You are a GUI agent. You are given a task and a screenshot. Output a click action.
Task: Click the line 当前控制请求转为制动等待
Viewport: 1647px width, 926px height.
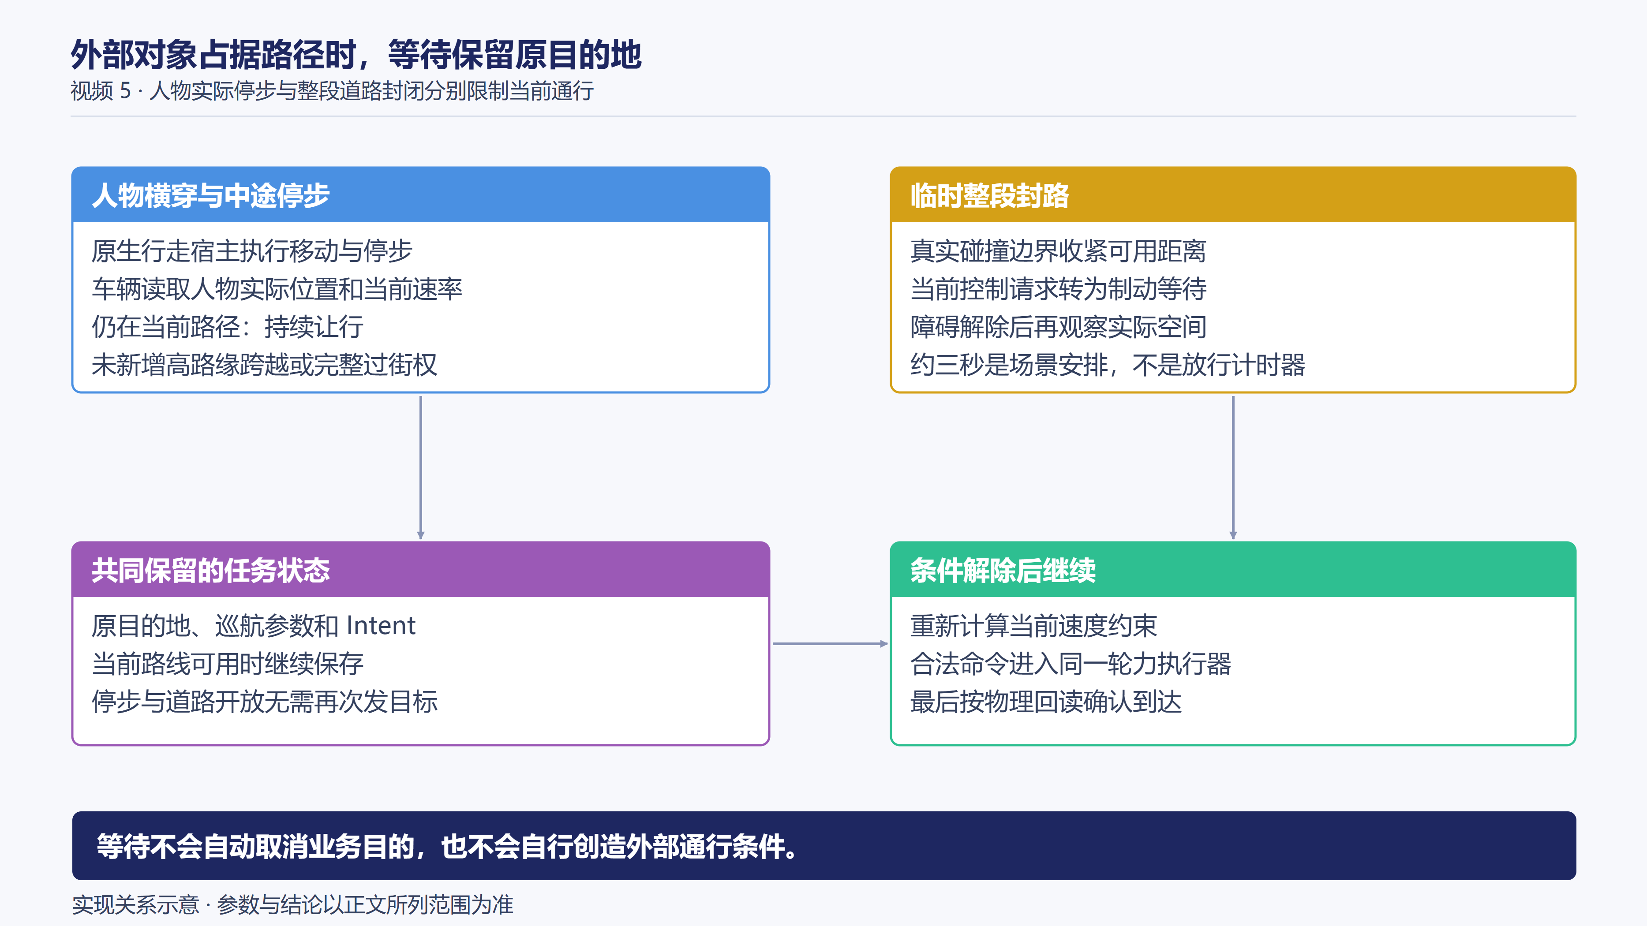1058,289
